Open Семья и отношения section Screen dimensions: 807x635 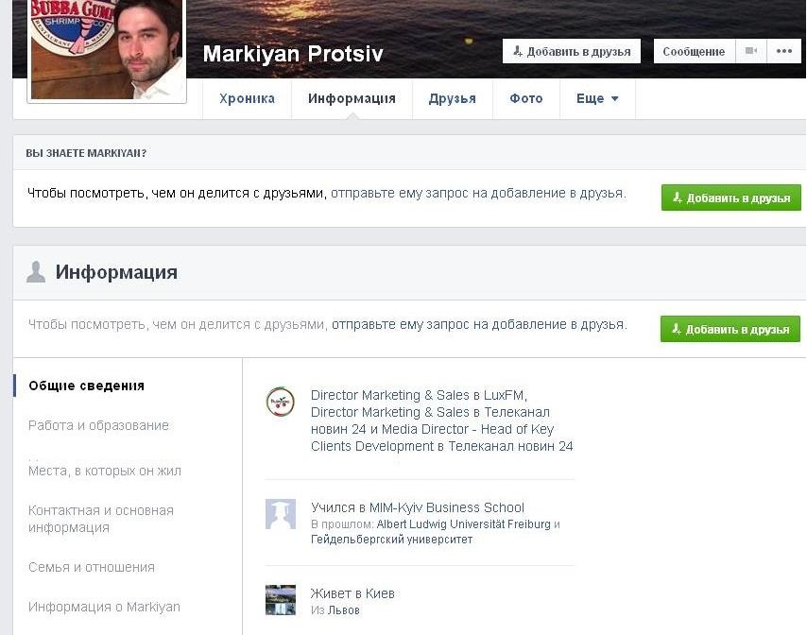[x=92, y=567]
